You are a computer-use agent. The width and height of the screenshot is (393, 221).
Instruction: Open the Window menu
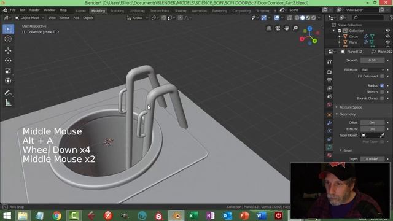click(49, 10)
